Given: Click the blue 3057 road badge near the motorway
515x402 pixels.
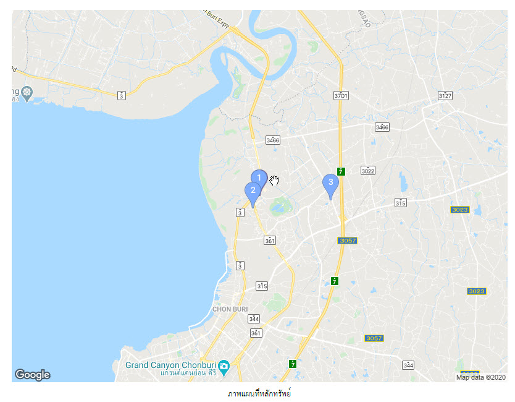Looking at the screenshot, I should [x=348, y=241].
